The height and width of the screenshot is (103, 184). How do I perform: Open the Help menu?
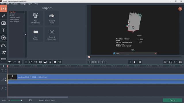point(36,4)
